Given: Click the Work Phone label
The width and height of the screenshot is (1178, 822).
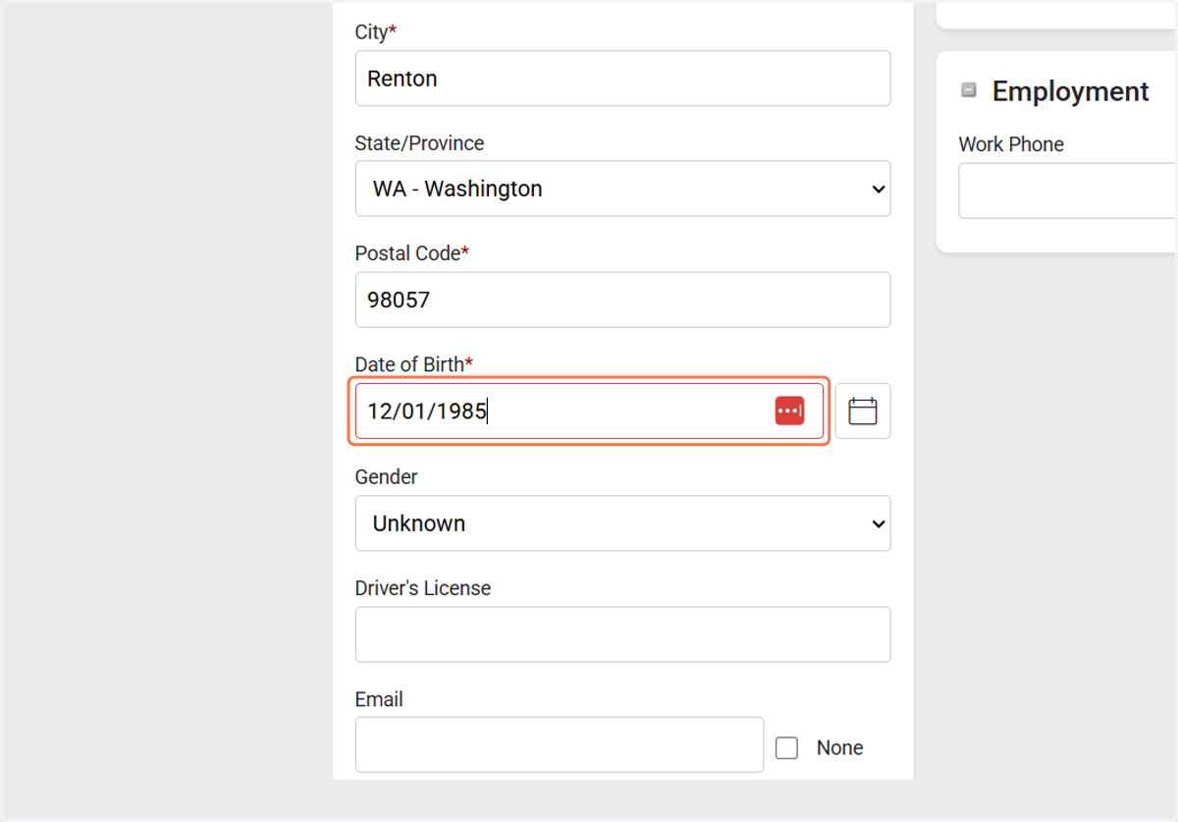Looking at the screenshot, I should 1011,144.
